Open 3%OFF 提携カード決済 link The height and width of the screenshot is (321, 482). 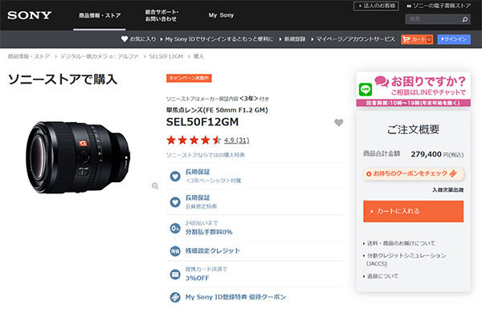click(206, 274)
